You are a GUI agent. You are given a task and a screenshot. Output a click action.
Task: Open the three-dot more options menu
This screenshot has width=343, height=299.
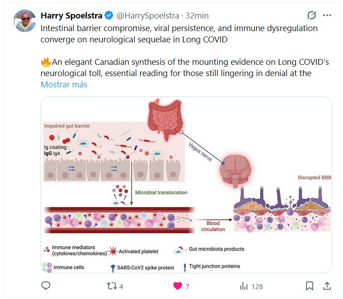coord(327,15)
